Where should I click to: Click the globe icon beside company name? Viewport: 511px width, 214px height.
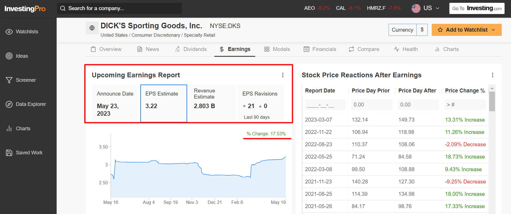point(92,28)
